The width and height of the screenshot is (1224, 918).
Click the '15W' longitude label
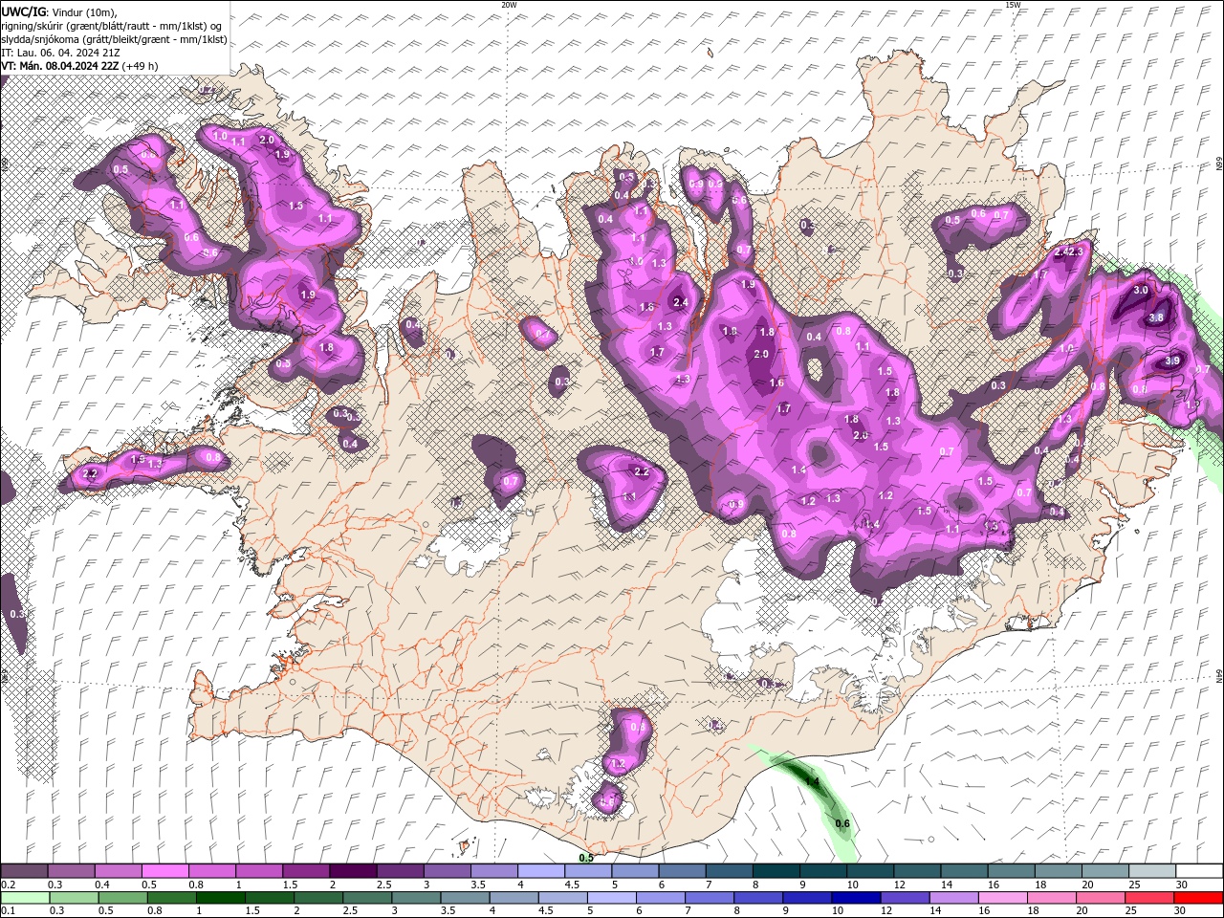(x=1013, y=5)
